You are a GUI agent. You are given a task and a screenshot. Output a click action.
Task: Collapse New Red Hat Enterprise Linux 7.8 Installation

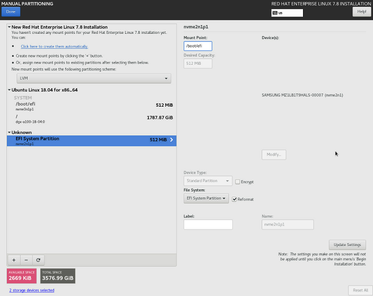pyautogui.click(x=10, y=27)
